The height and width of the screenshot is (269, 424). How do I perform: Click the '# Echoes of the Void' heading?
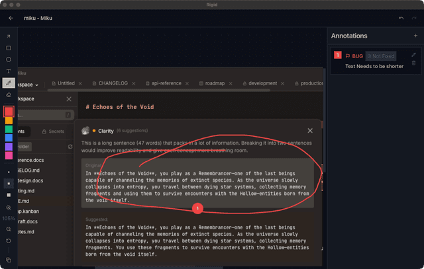tap(120, 107)
